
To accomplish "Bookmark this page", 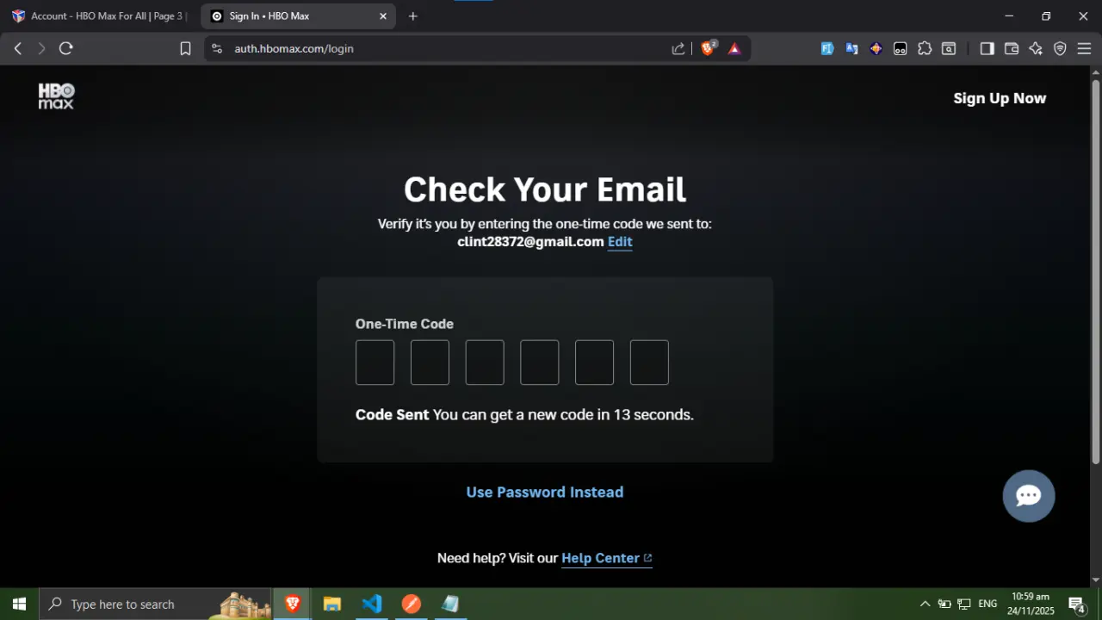I will [185, 48].
